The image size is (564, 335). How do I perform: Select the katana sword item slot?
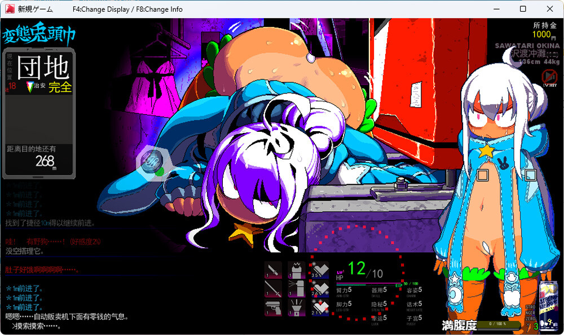pos(273,289)
